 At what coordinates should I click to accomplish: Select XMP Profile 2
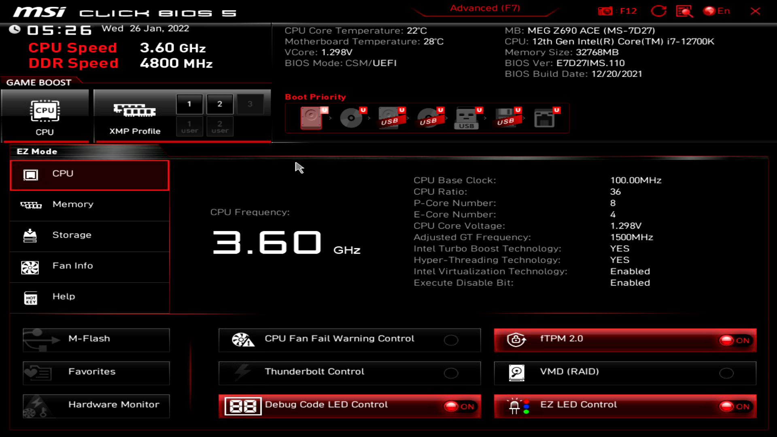coord(220,104)
